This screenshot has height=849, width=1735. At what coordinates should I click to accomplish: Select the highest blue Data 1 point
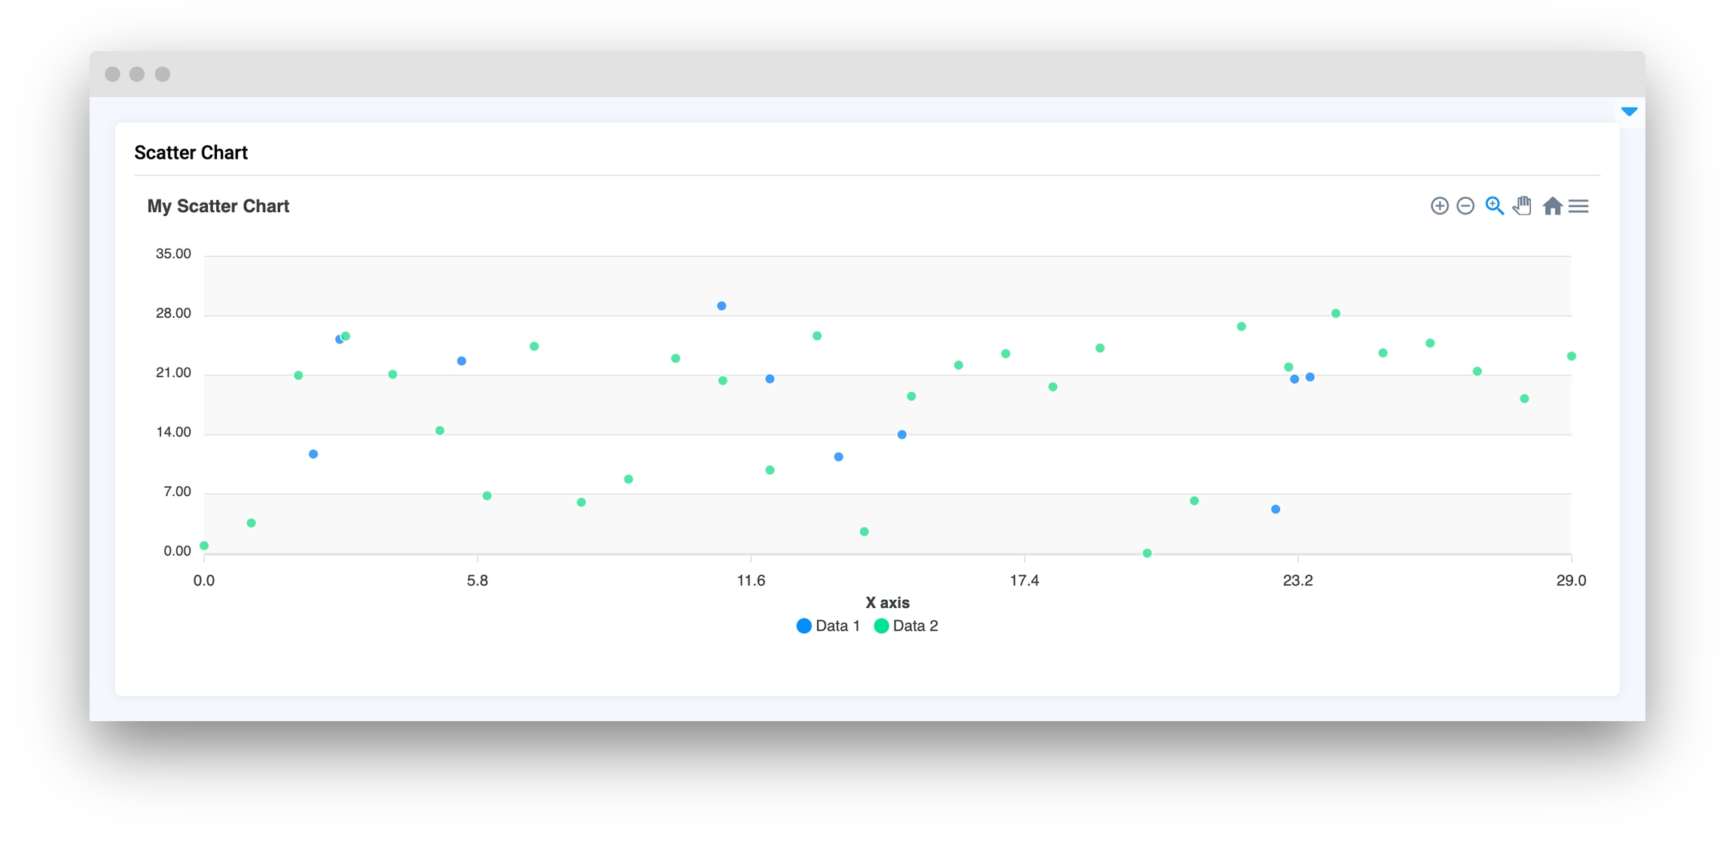click(x=721, y=306)
